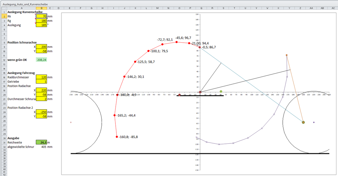The image size is (338, 176).
Task: Click chart data label '-72,7; 92,1'
Action: pos(165,40)
